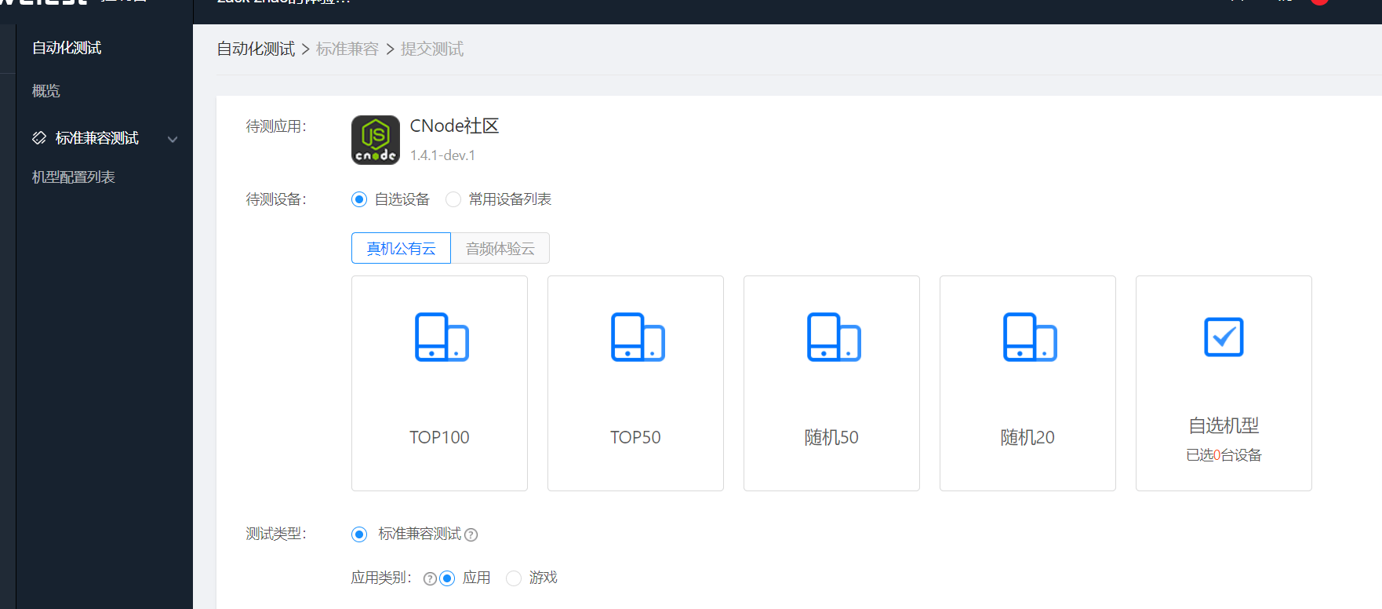
Task: Click the checkmark icon in the 自选机型 card
Action: pos(1224,337)
